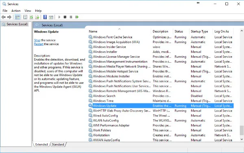
Task: Select Windows Management Instrumentation row
Action: (161, 61)
